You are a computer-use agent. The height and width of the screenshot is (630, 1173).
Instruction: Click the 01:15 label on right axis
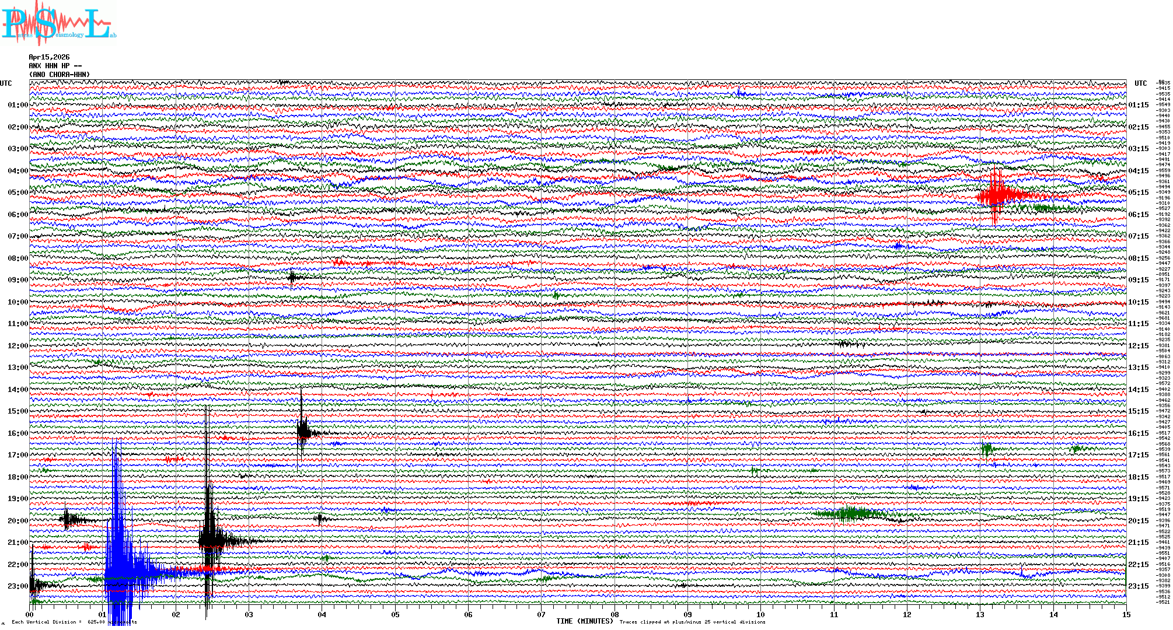pyautogui.click(x=1138, y=106)
